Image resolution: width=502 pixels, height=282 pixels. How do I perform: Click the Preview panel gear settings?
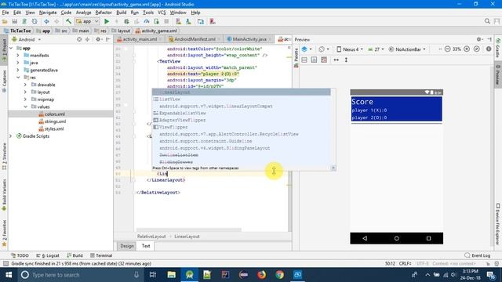[479, 39]
